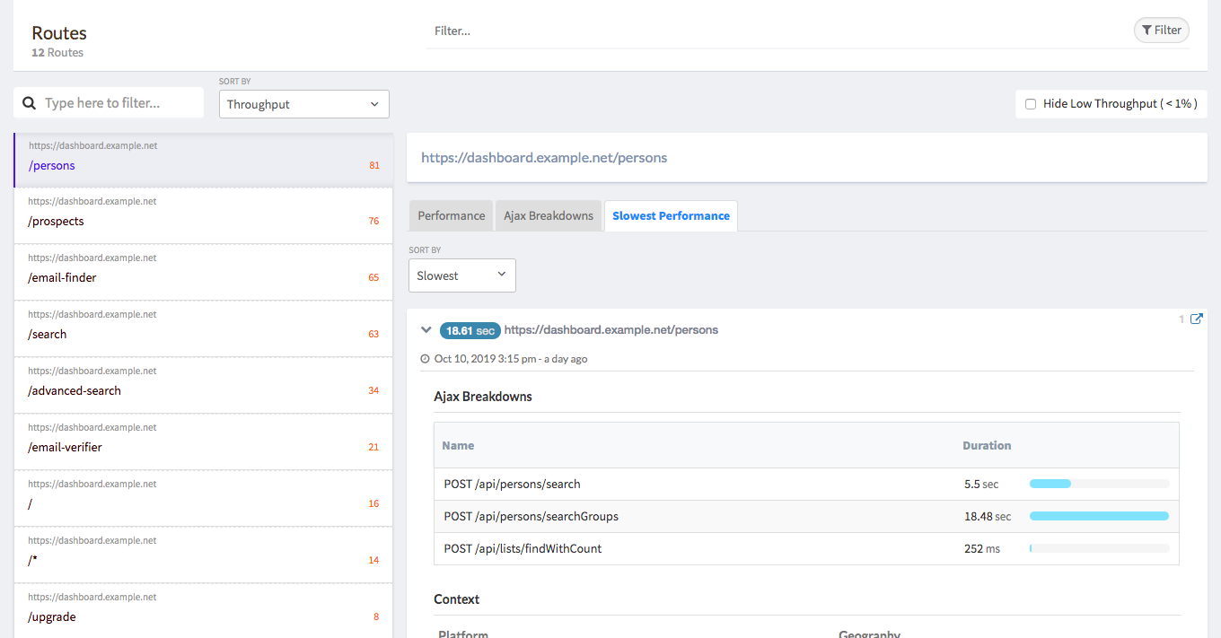Open the Throughput sort-by dropdown
This screenshot has width=1221, height=638.
click(303, 104)
